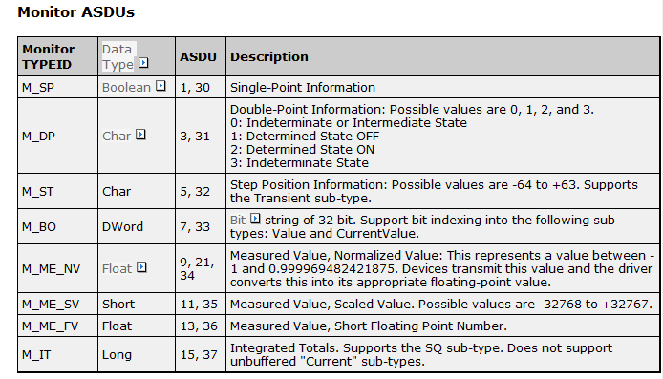Open the arrow icon next to Float link

coord(142,267)
